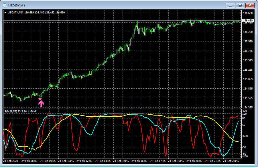Screen dimensions: 258x167
Task: Minimize the USDJPY,M5 chart window
Action: [x=231, y=5]
